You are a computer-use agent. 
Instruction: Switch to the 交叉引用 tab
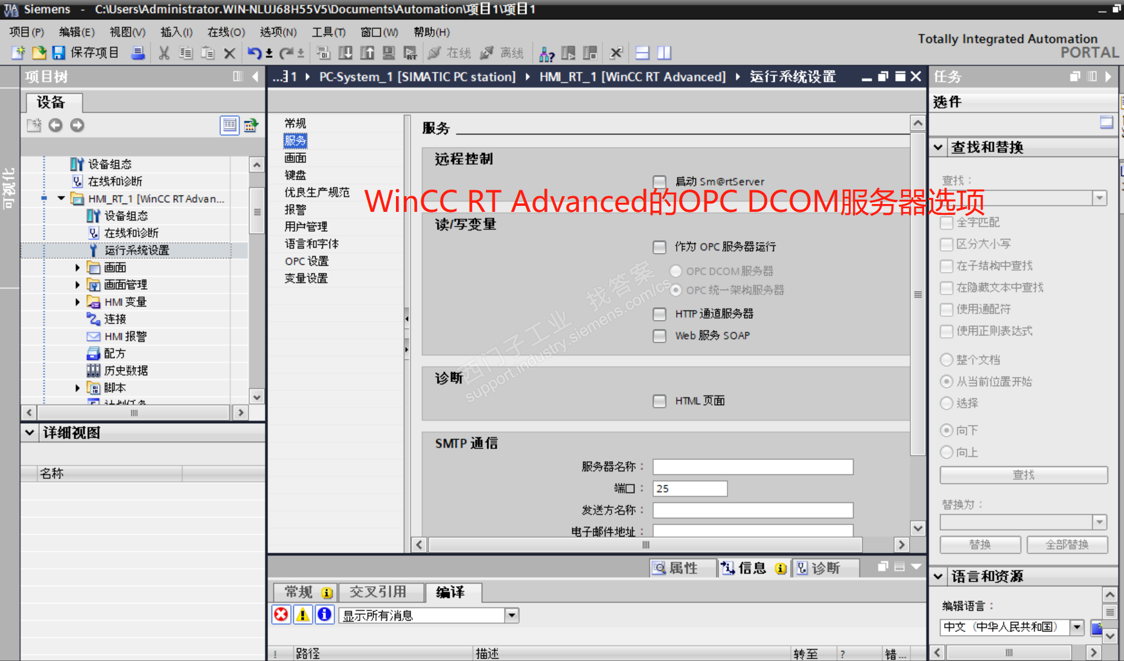point(378,592)
